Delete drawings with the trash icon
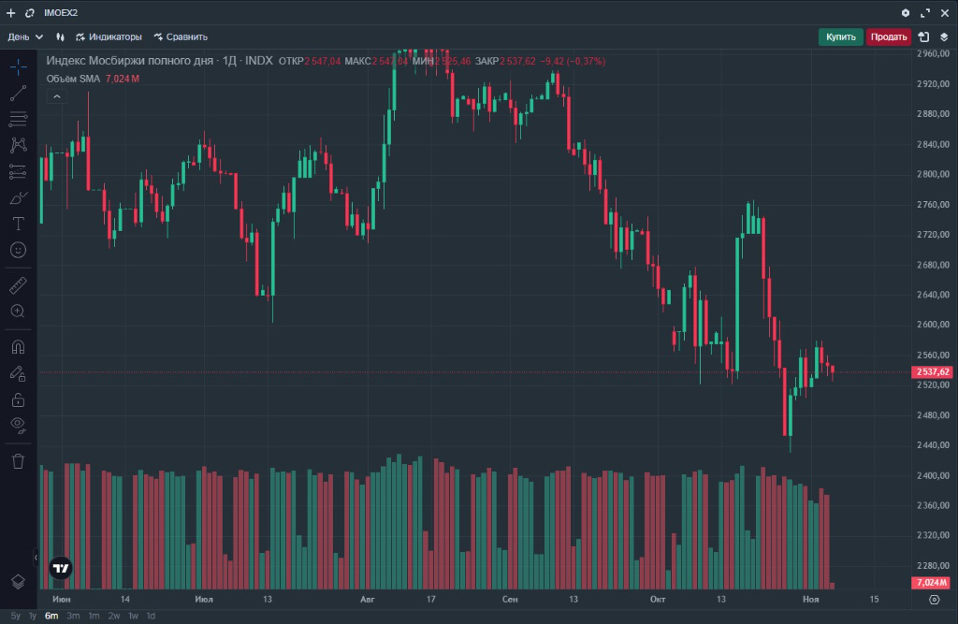This screenshot has height=624, width=958. [x=18, y=460]
